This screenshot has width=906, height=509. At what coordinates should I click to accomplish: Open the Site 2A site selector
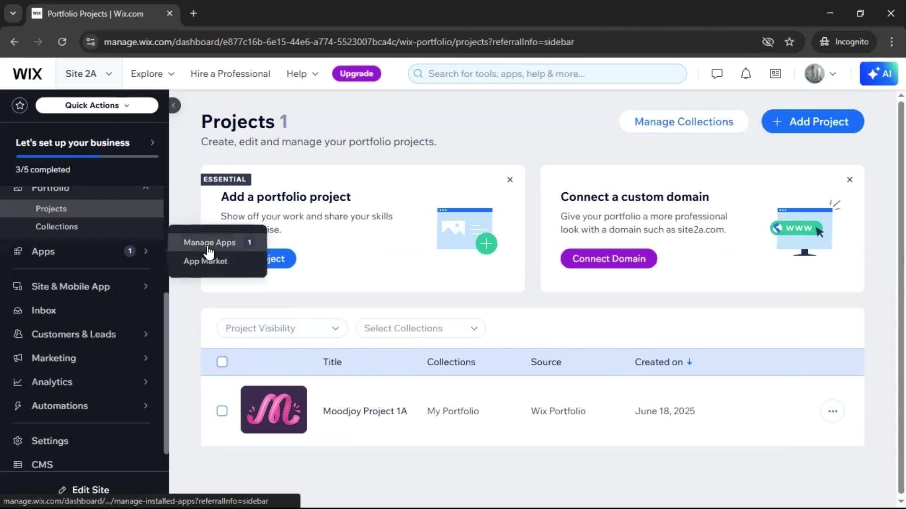click(x=89, y=74)
